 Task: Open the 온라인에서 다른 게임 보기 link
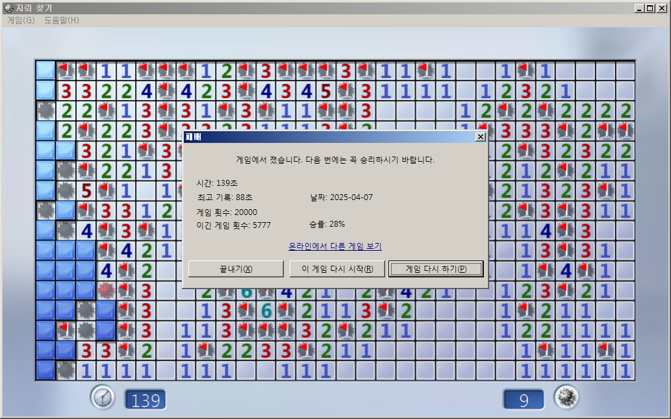335,246
